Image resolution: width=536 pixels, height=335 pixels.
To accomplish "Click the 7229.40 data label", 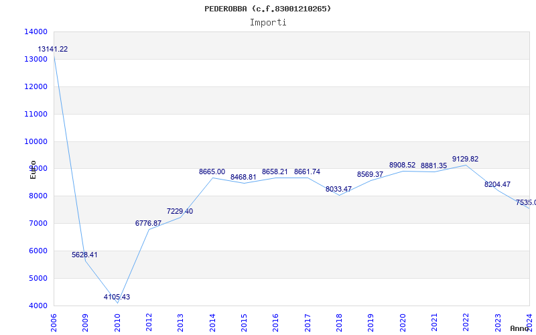I will [180, 212].
